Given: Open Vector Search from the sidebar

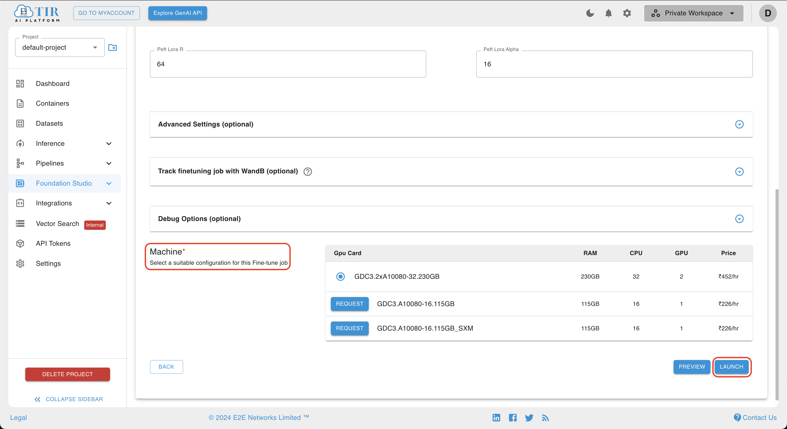Looking at the screenshot, I should (58, 224).
